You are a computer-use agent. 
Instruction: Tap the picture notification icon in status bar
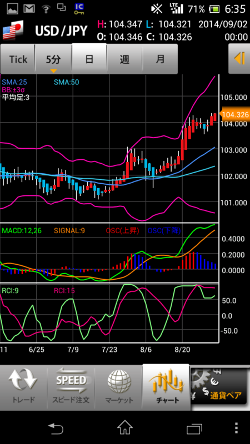[x=12, y=9]
